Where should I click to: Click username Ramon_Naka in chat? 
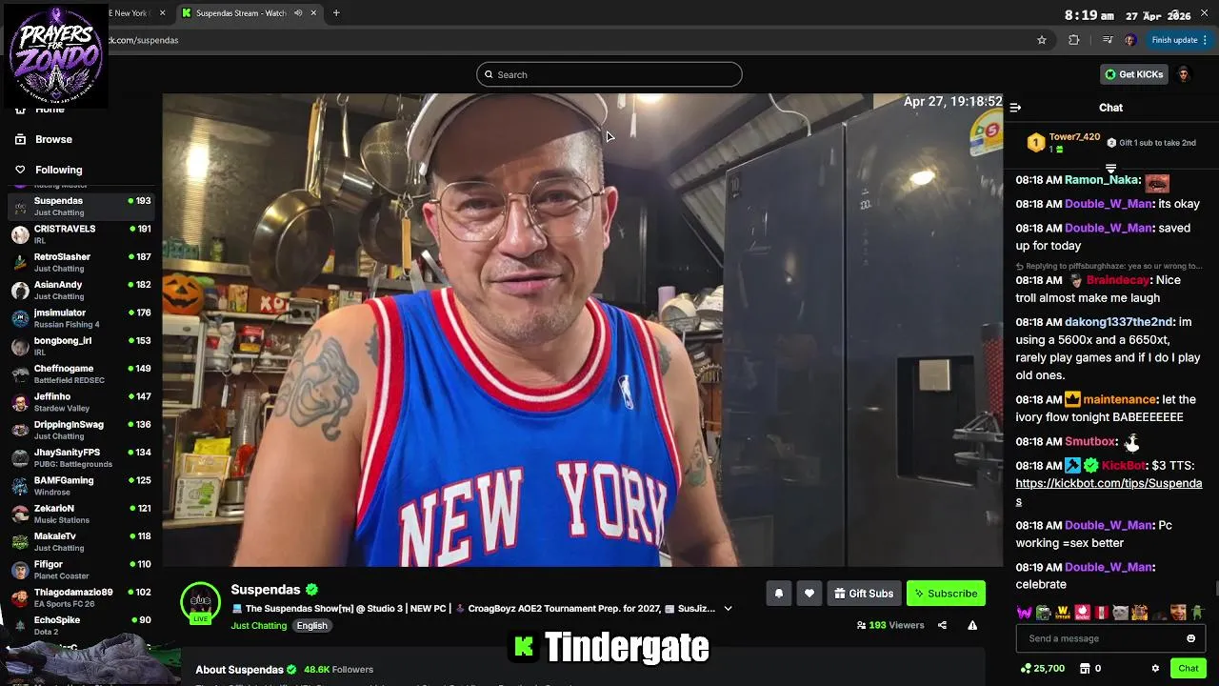click(1102, 180)
